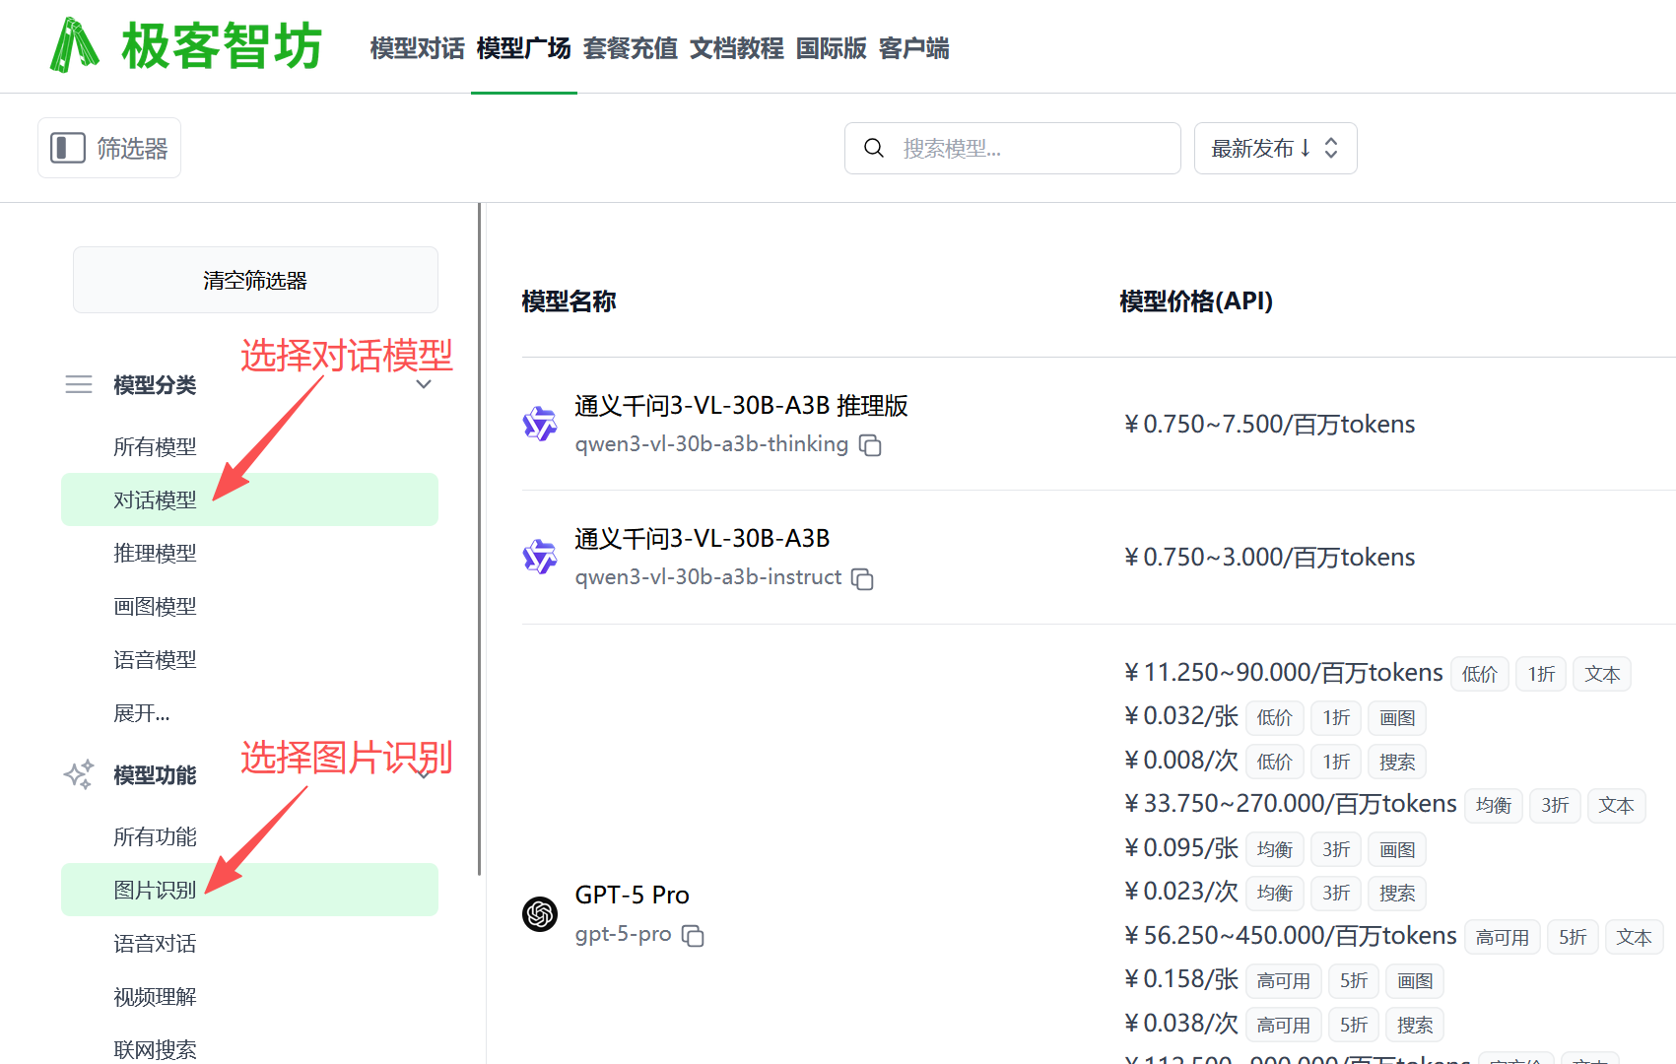Click the 清空筛选器 button
Image resolution: width=1676 pixels, height=1064 pixels.
(254, 280)
